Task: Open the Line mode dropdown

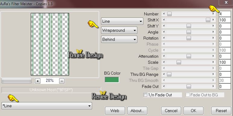Action: pyautogui.click(x=122, y=21)
